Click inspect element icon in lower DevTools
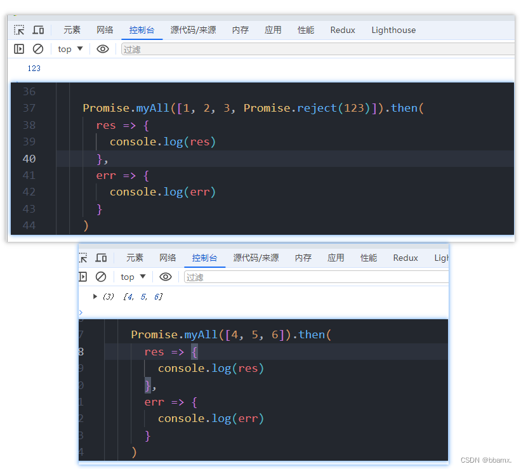Image resolution: width=521 pixels, height=469 pixels. (82, 258)
